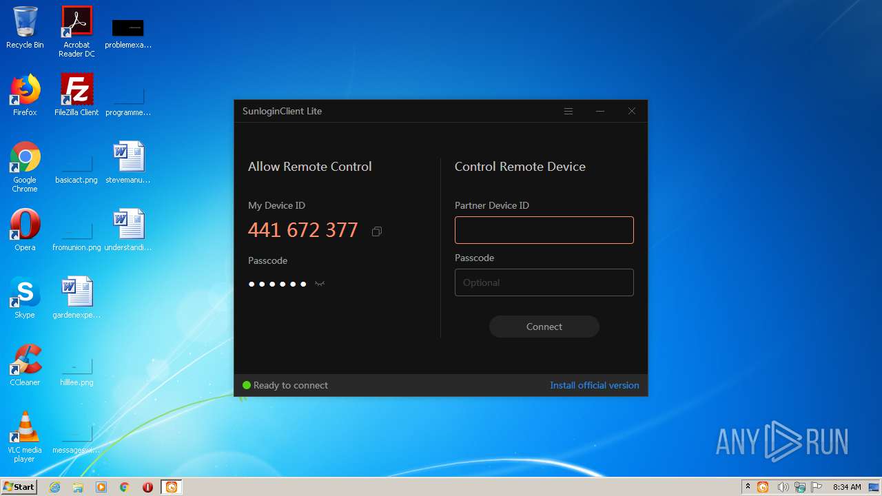This screenshot has width=882, height=496.
Task: Copy My Device ID with the copy icon
Action: (x=376, y=231)
